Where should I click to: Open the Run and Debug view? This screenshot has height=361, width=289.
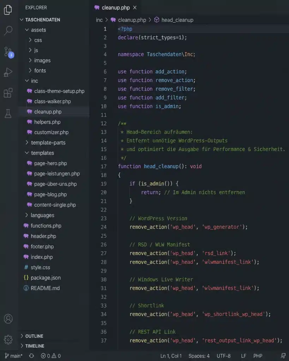click(x=8, y=72)
